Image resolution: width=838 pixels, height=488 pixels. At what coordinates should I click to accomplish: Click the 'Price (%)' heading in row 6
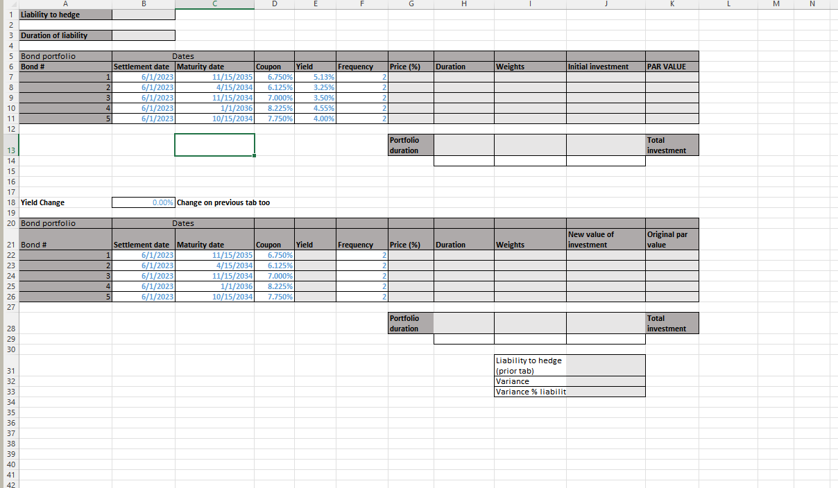pos(411,67)
